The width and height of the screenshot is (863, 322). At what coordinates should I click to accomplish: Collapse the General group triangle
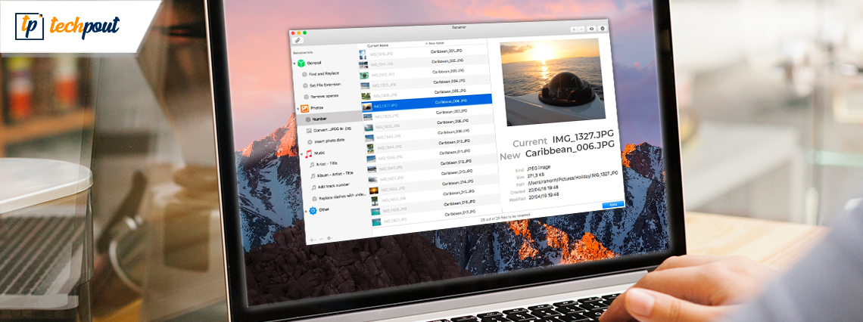tap(294, 63)
